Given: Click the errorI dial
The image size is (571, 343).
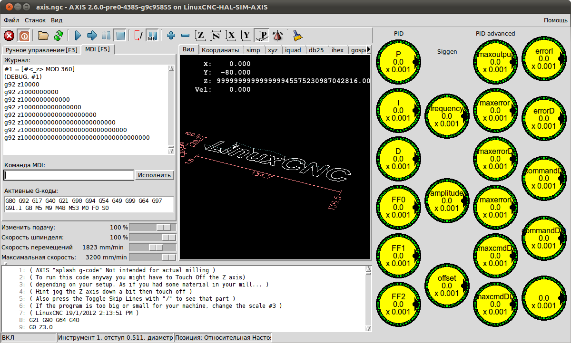Looking at the screenshot, I should (x=544, y=58).
